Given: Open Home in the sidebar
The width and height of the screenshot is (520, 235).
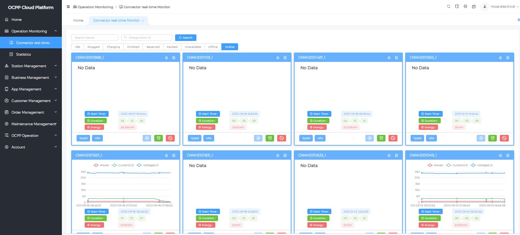Looking at the screenshot, I should click(x=31, y=19).
